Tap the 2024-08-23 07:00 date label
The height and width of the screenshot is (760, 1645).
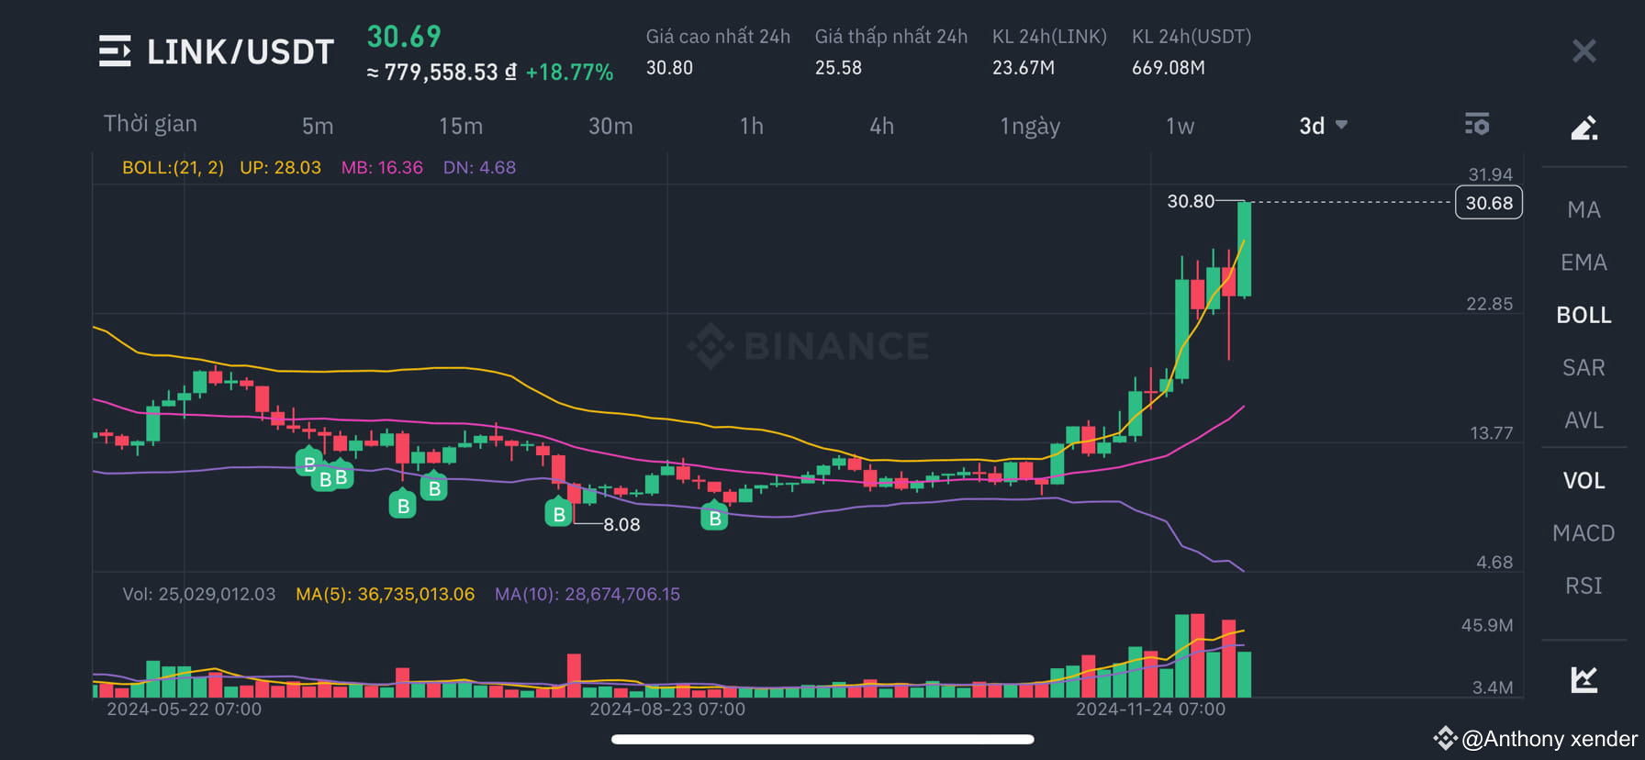pos(667,710)
